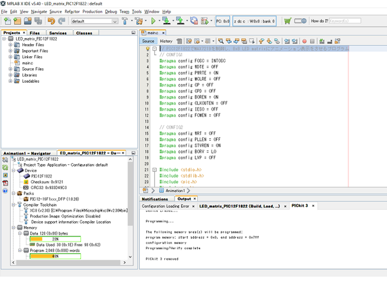Open the Production menu
The image size is (387, 290).
pos(93,11)
